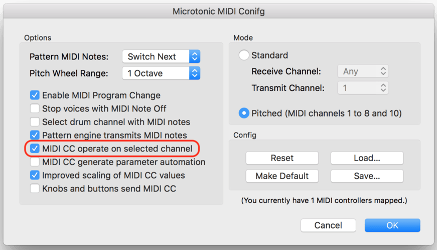The image size is (437, 250).
Task: Click the Reset config button
Action: coord(282,158)
